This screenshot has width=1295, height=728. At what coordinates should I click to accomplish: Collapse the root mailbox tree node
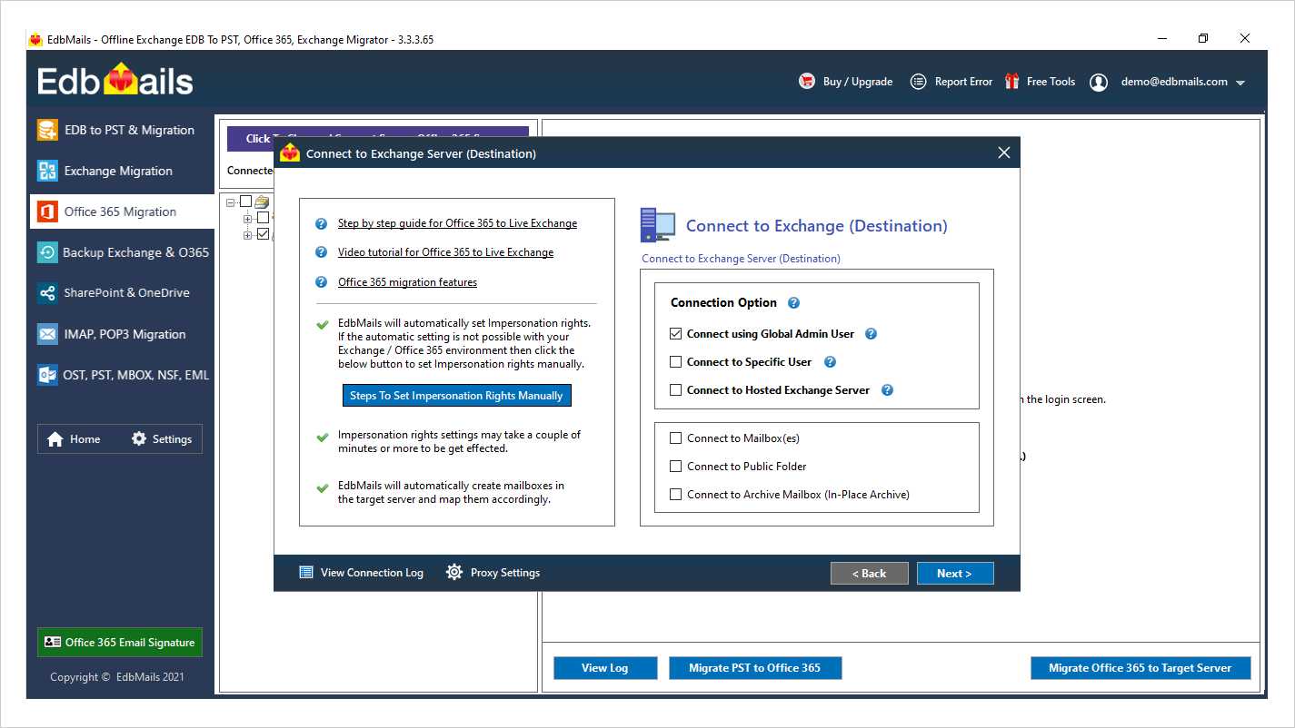[231, 202]
